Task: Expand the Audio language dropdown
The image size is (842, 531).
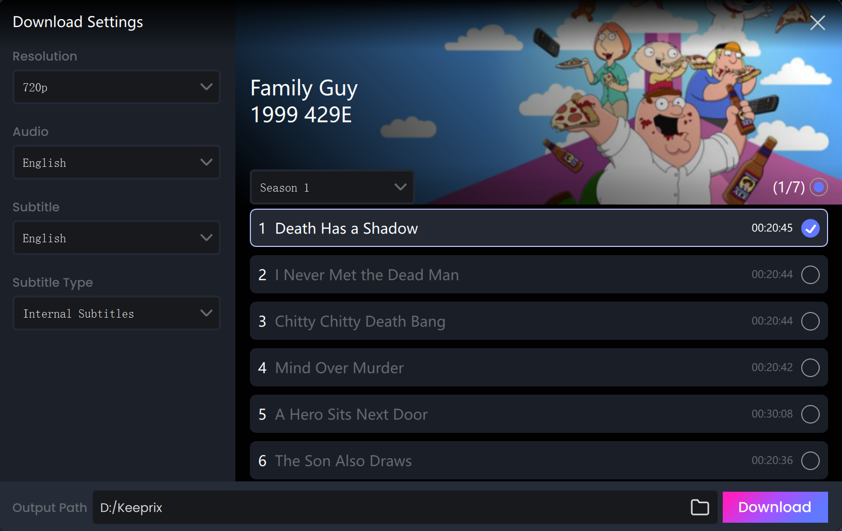Action: click(x=117, y=162)
